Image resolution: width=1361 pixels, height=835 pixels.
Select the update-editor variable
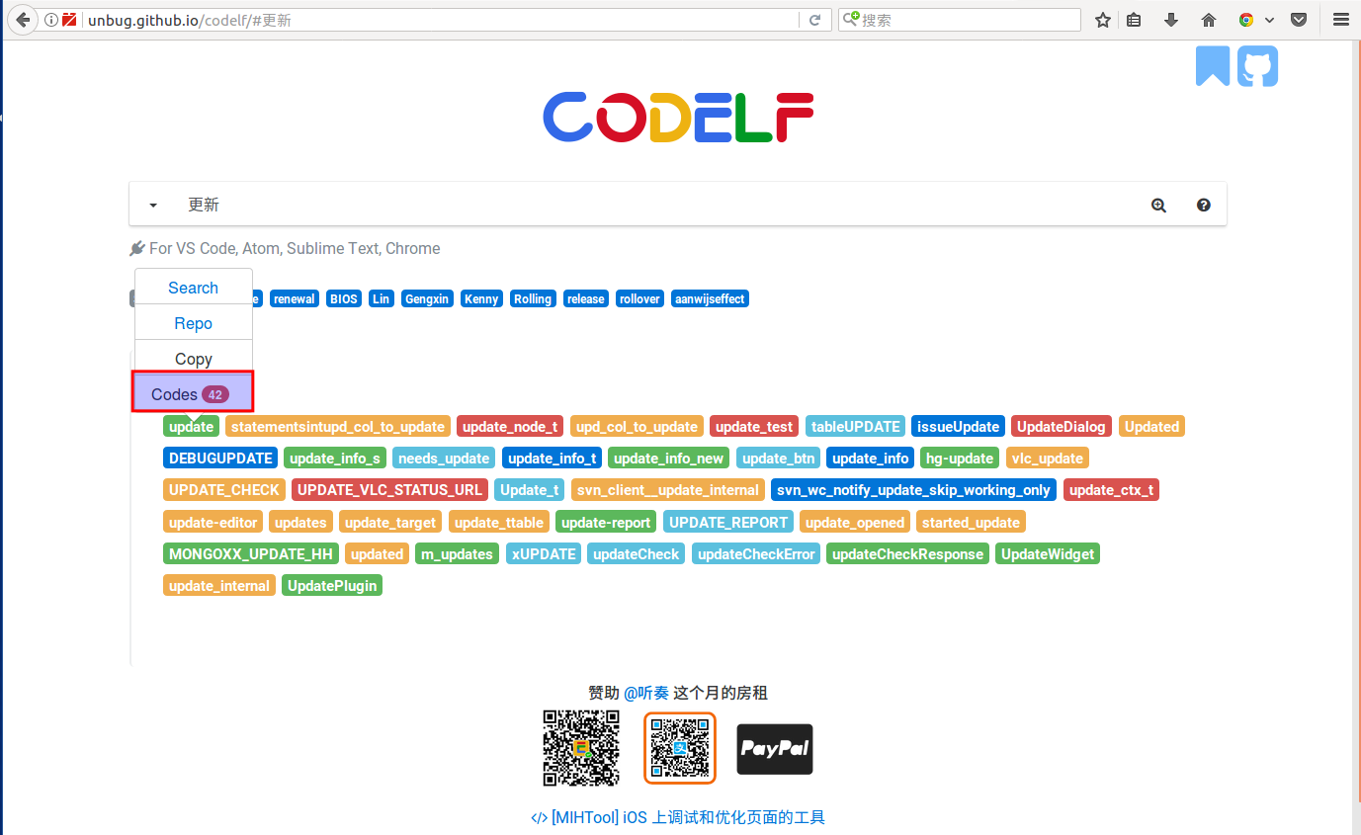tap(213, 522)
